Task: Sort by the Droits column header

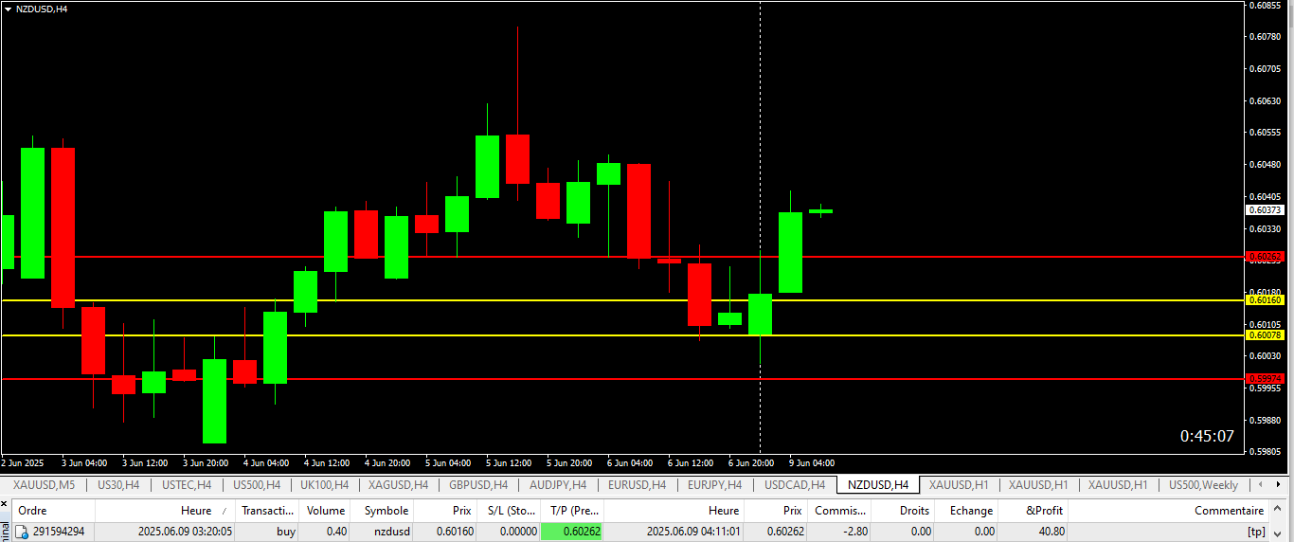Action: click(x=903, y=511)
